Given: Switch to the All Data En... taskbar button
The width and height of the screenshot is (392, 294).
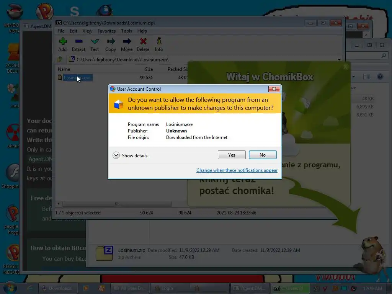Looking at the screenshot, I should [130, 288].
